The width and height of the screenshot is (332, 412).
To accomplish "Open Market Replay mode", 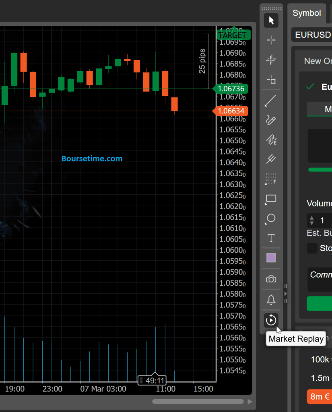I will 271,320.
